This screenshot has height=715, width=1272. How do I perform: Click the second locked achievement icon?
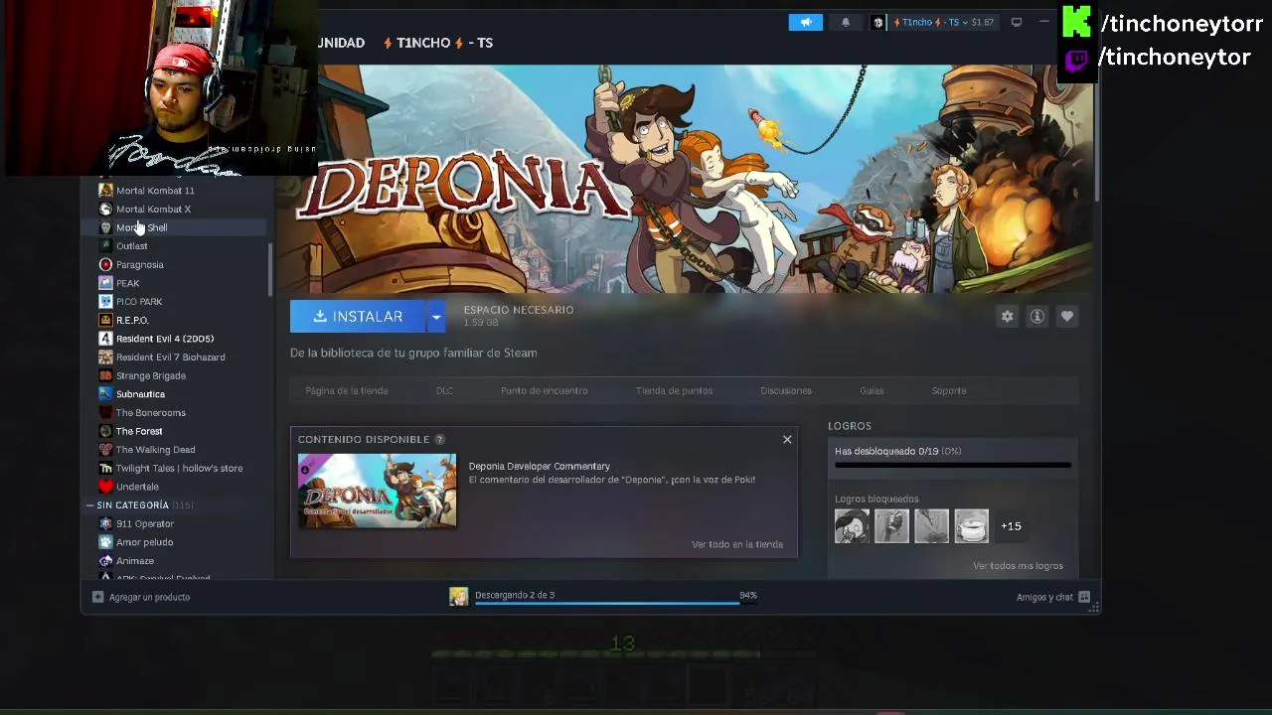891,526
